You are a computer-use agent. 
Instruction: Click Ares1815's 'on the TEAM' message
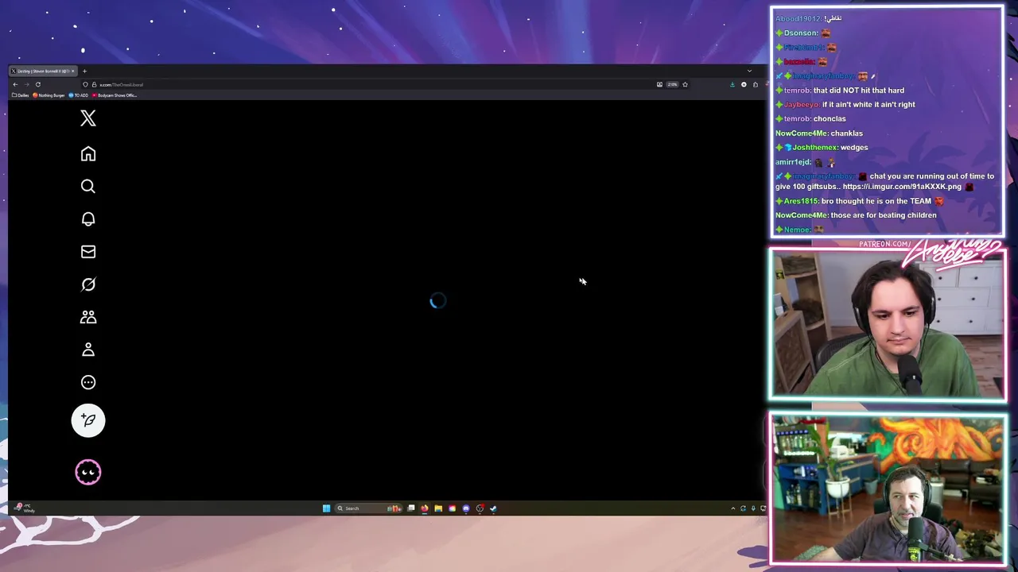pos(876,201)
